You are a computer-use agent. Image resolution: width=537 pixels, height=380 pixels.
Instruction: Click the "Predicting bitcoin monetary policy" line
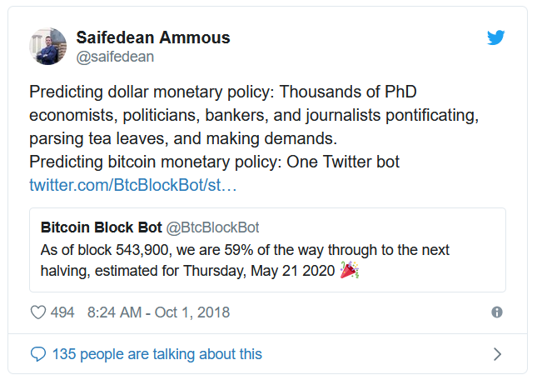coord(215,162)
